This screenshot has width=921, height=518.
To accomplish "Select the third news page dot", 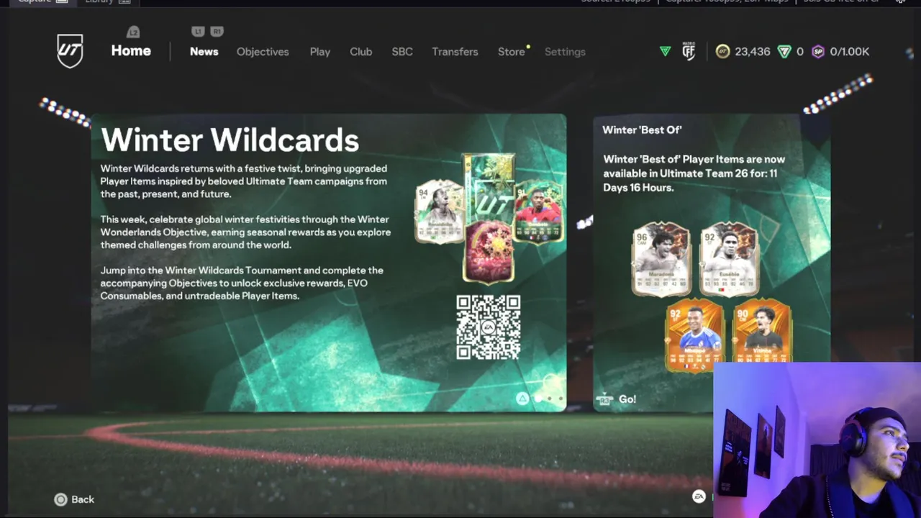I will (561, 399).
